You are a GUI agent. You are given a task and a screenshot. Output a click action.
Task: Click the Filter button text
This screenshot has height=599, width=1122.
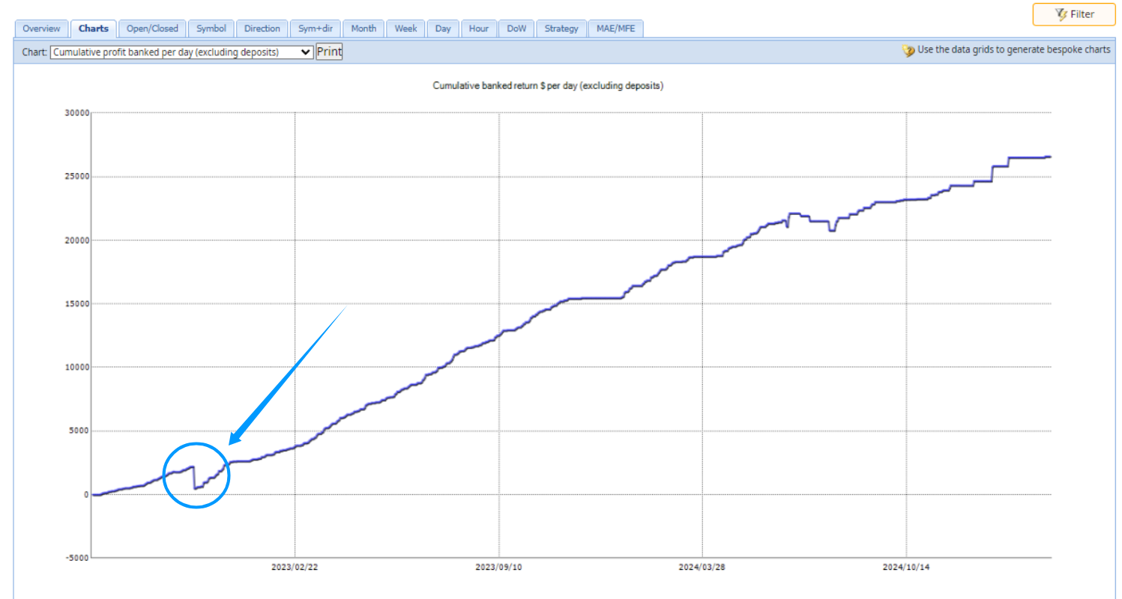click(1082, 14)
